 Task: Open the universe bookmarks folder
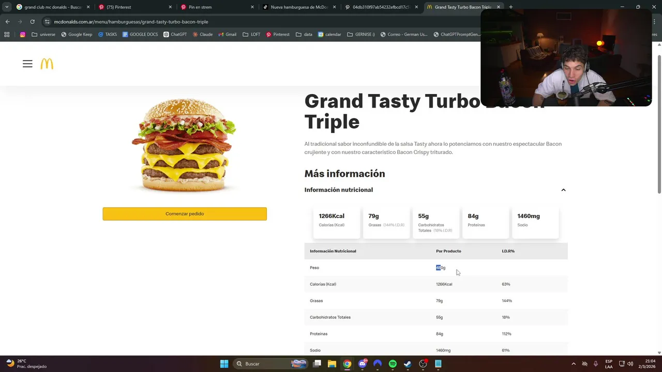click(43, 35)
